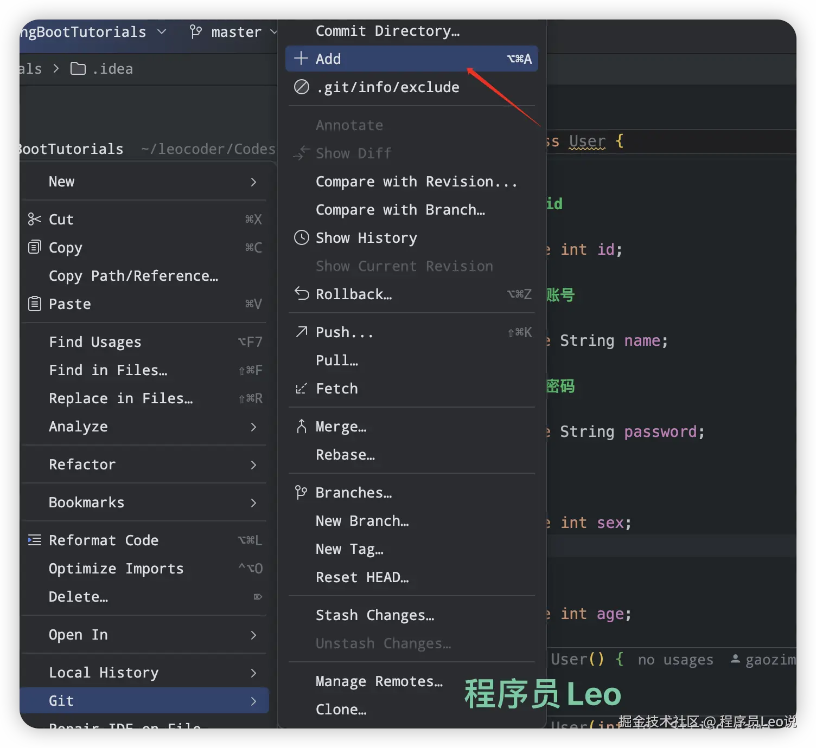Select Compare with Branch…
816x748 pixels.
[x=400, y=210]
